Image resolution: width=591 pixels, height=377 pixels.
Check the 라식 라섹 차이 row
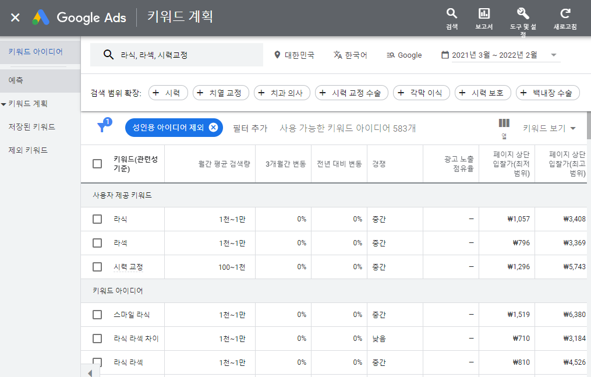97,339
